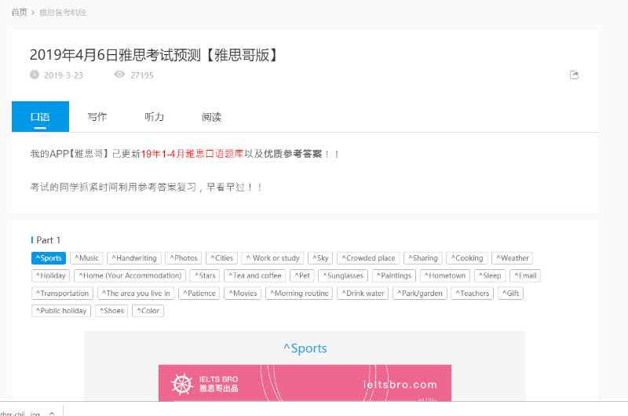Switch to the 听力 tab

pyautogui.click(x=155, y=116)
